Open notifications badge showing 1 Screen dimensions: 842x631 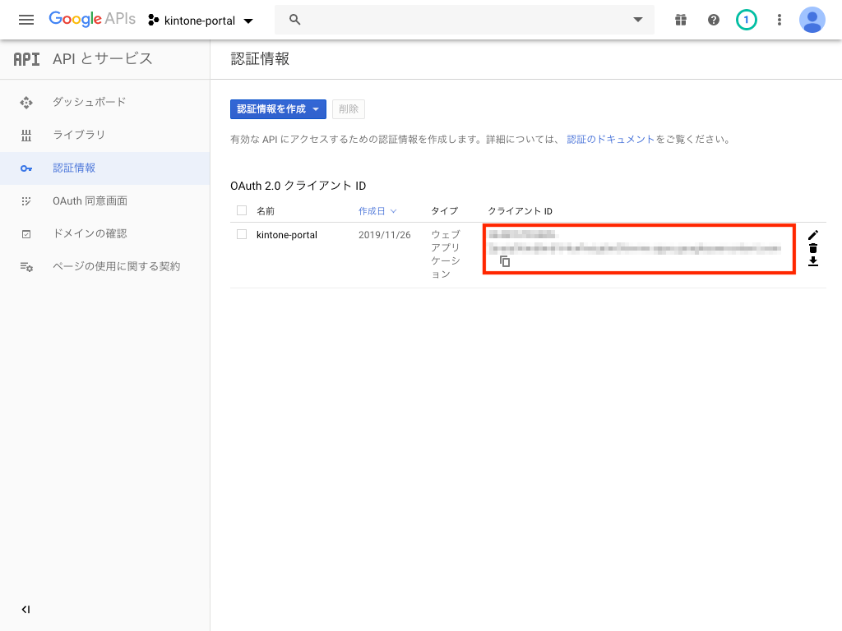pos(746,20)
